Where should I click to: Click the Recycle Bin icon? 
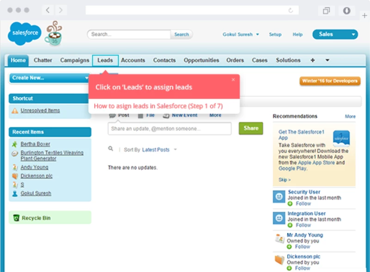(x=16, y=218)
